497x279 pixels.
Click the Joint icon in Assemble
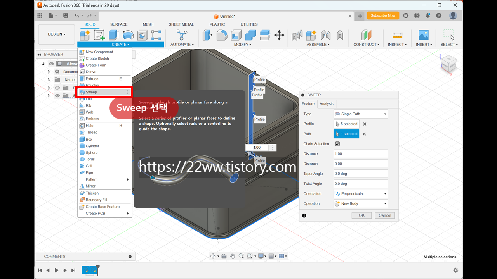pyautogui.click(x=325, y=35)
